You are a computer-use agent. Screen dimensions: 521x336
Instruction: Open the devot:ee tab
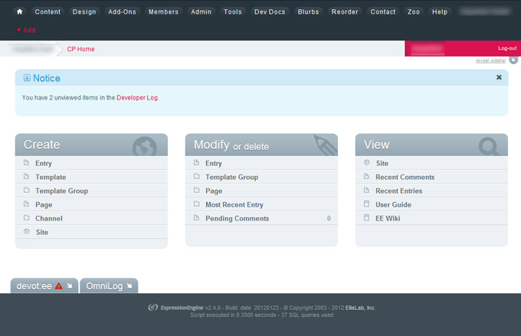point(44,285)
